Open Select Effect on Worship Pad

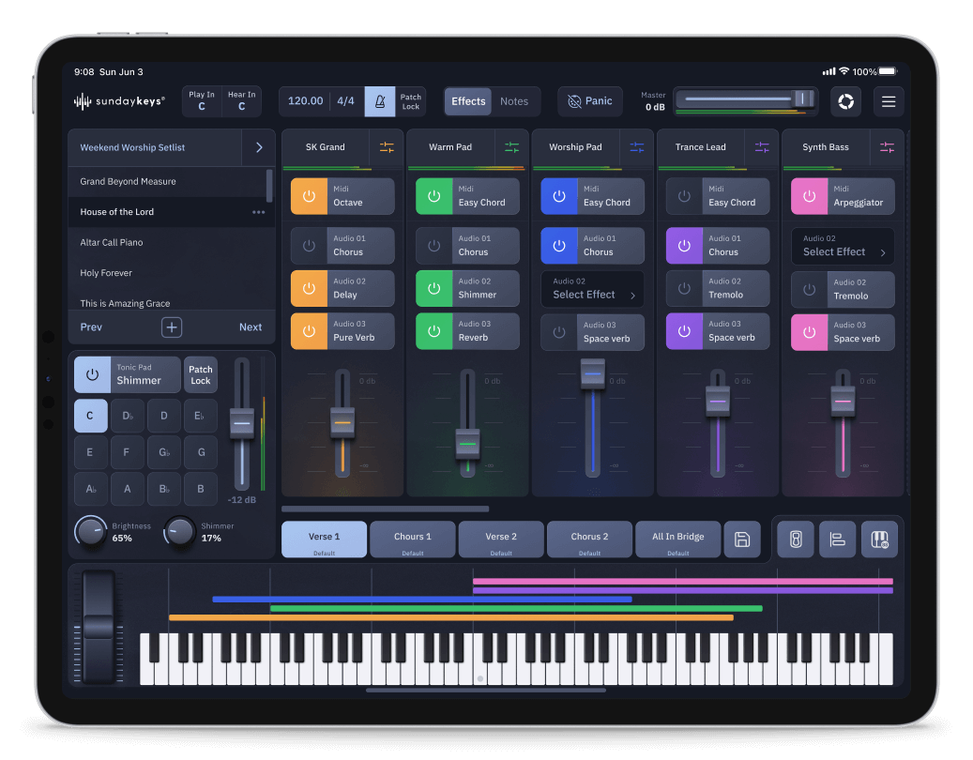593,289
